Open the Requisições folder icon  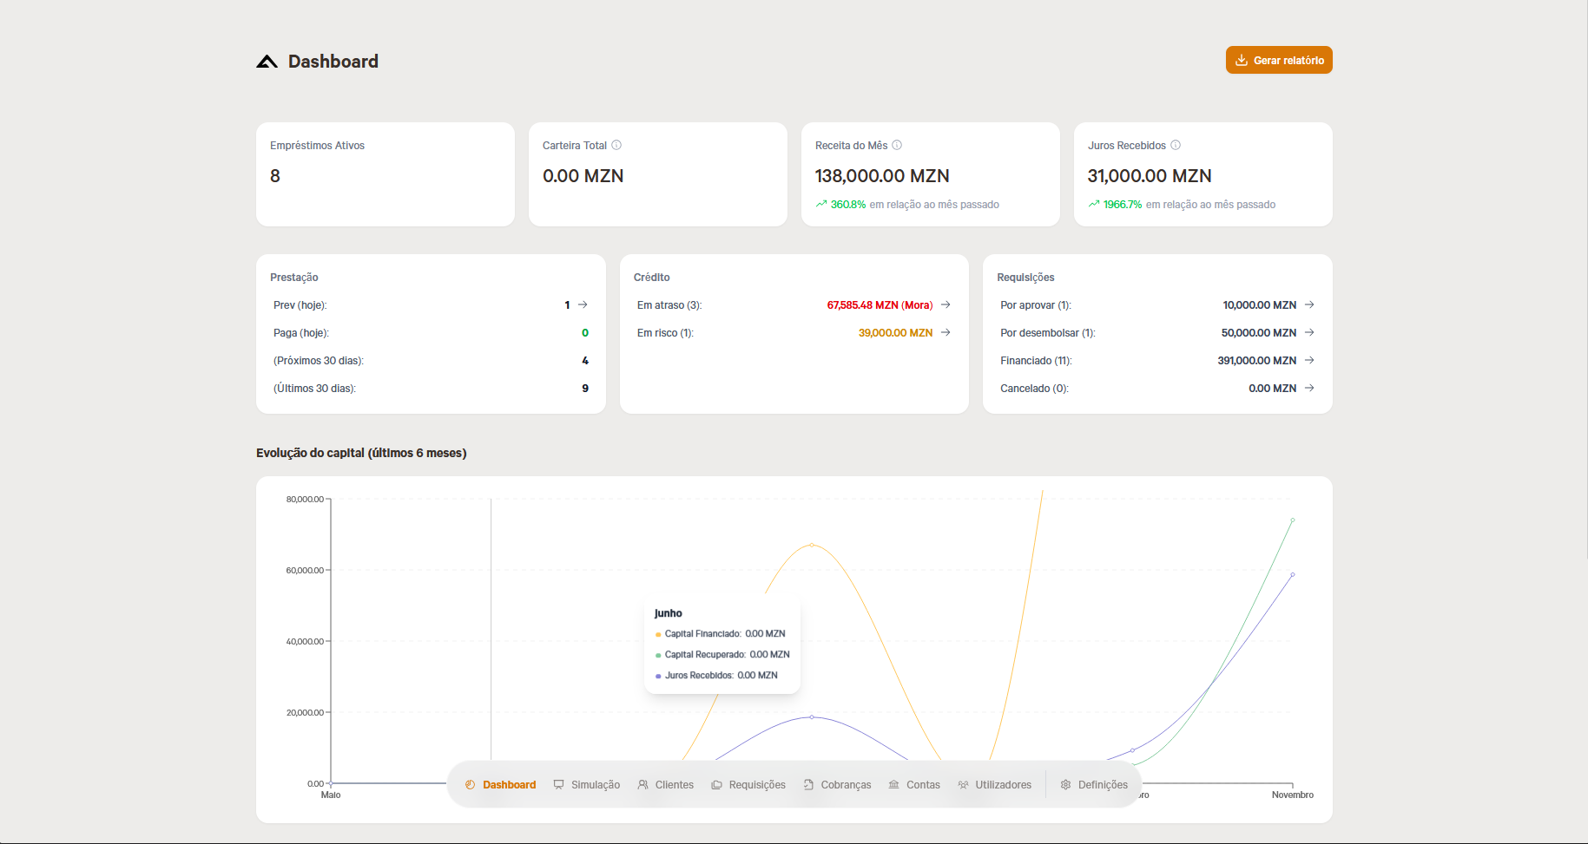pyautogui.click(x=717, y=784)
